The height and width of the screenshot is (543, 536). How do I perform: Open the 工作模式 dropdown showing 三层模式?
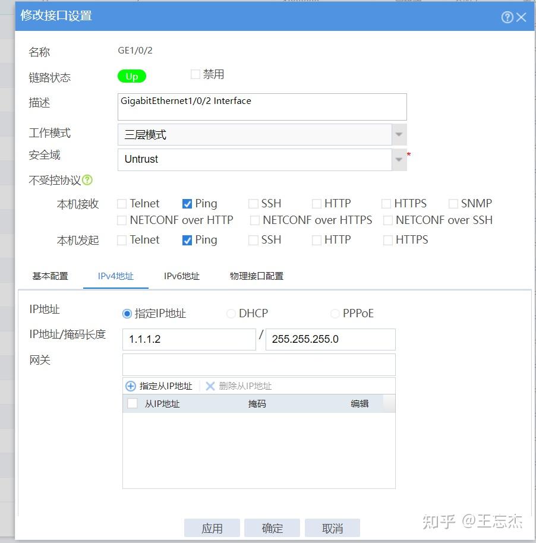tap(398, 135)
